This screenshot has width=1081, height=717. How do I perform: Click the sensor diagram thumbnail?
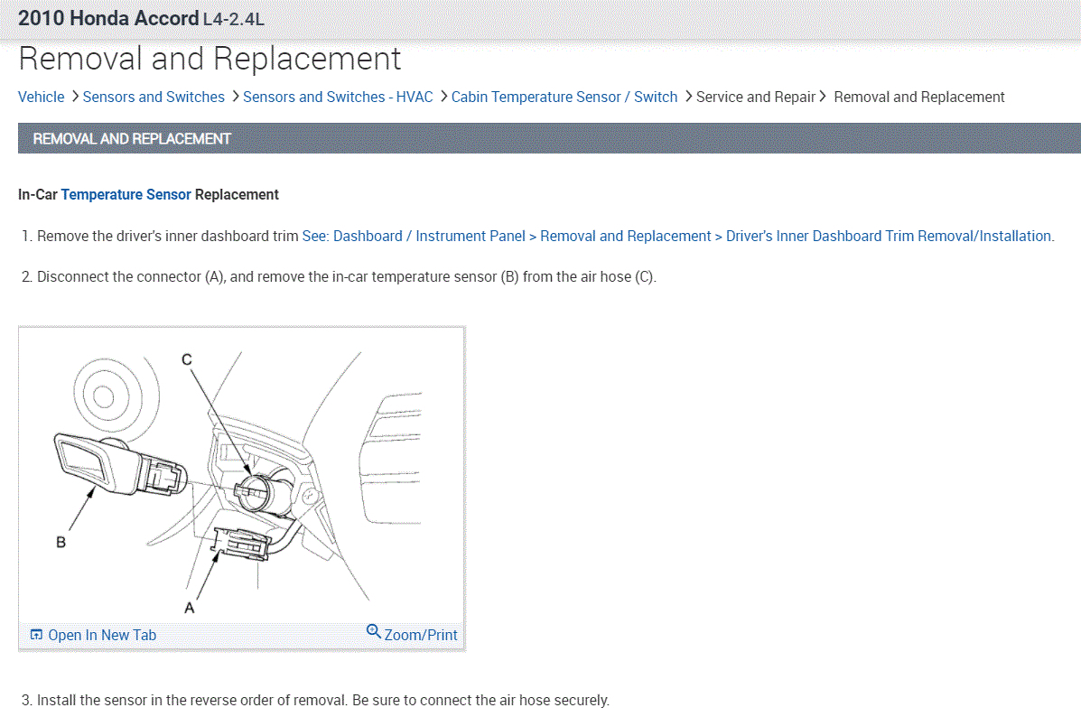coord(241,476)
